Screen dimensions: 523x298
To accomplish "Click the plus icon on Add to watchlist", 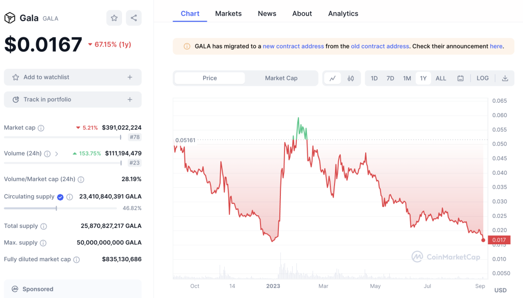I will (x=130, y=77).
